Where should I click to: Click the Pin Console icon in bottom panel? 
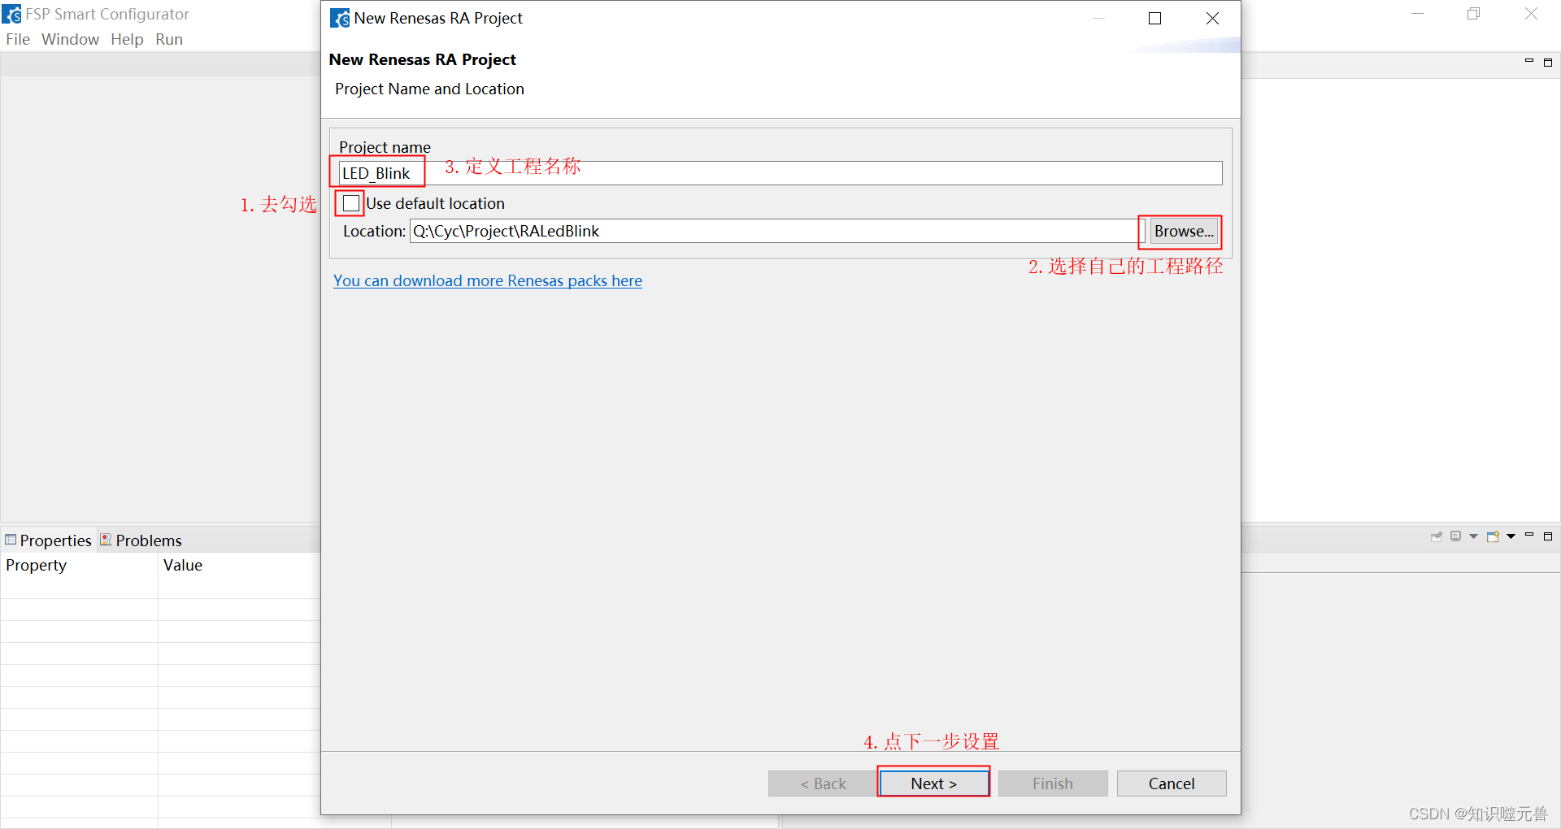tap(1437, 536)
